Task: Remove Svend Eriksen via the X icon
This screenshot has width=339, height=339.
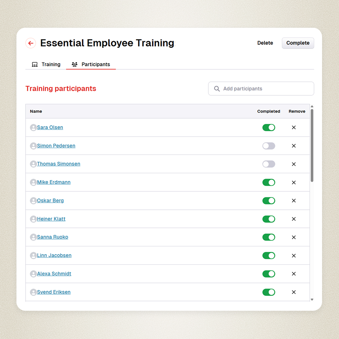Action: pos(294,292)
